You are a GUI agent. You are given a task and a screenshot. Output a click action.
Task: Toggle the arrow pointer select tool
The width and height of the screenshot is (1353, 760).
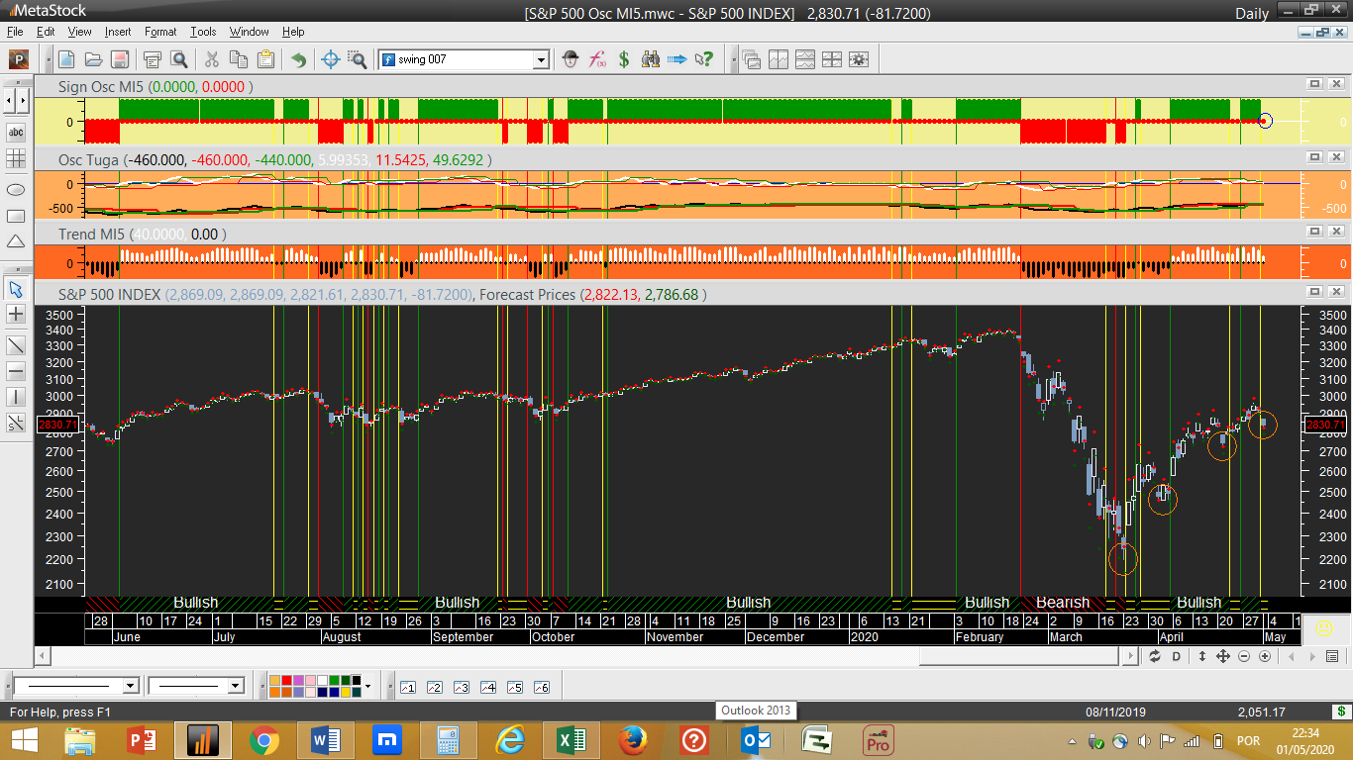click(x=16, y=289)
